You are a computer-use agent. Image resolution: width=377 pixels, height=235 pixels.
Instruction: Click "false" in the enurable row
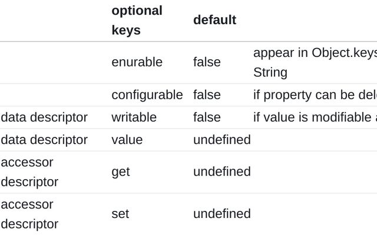(x=207, y=62)
